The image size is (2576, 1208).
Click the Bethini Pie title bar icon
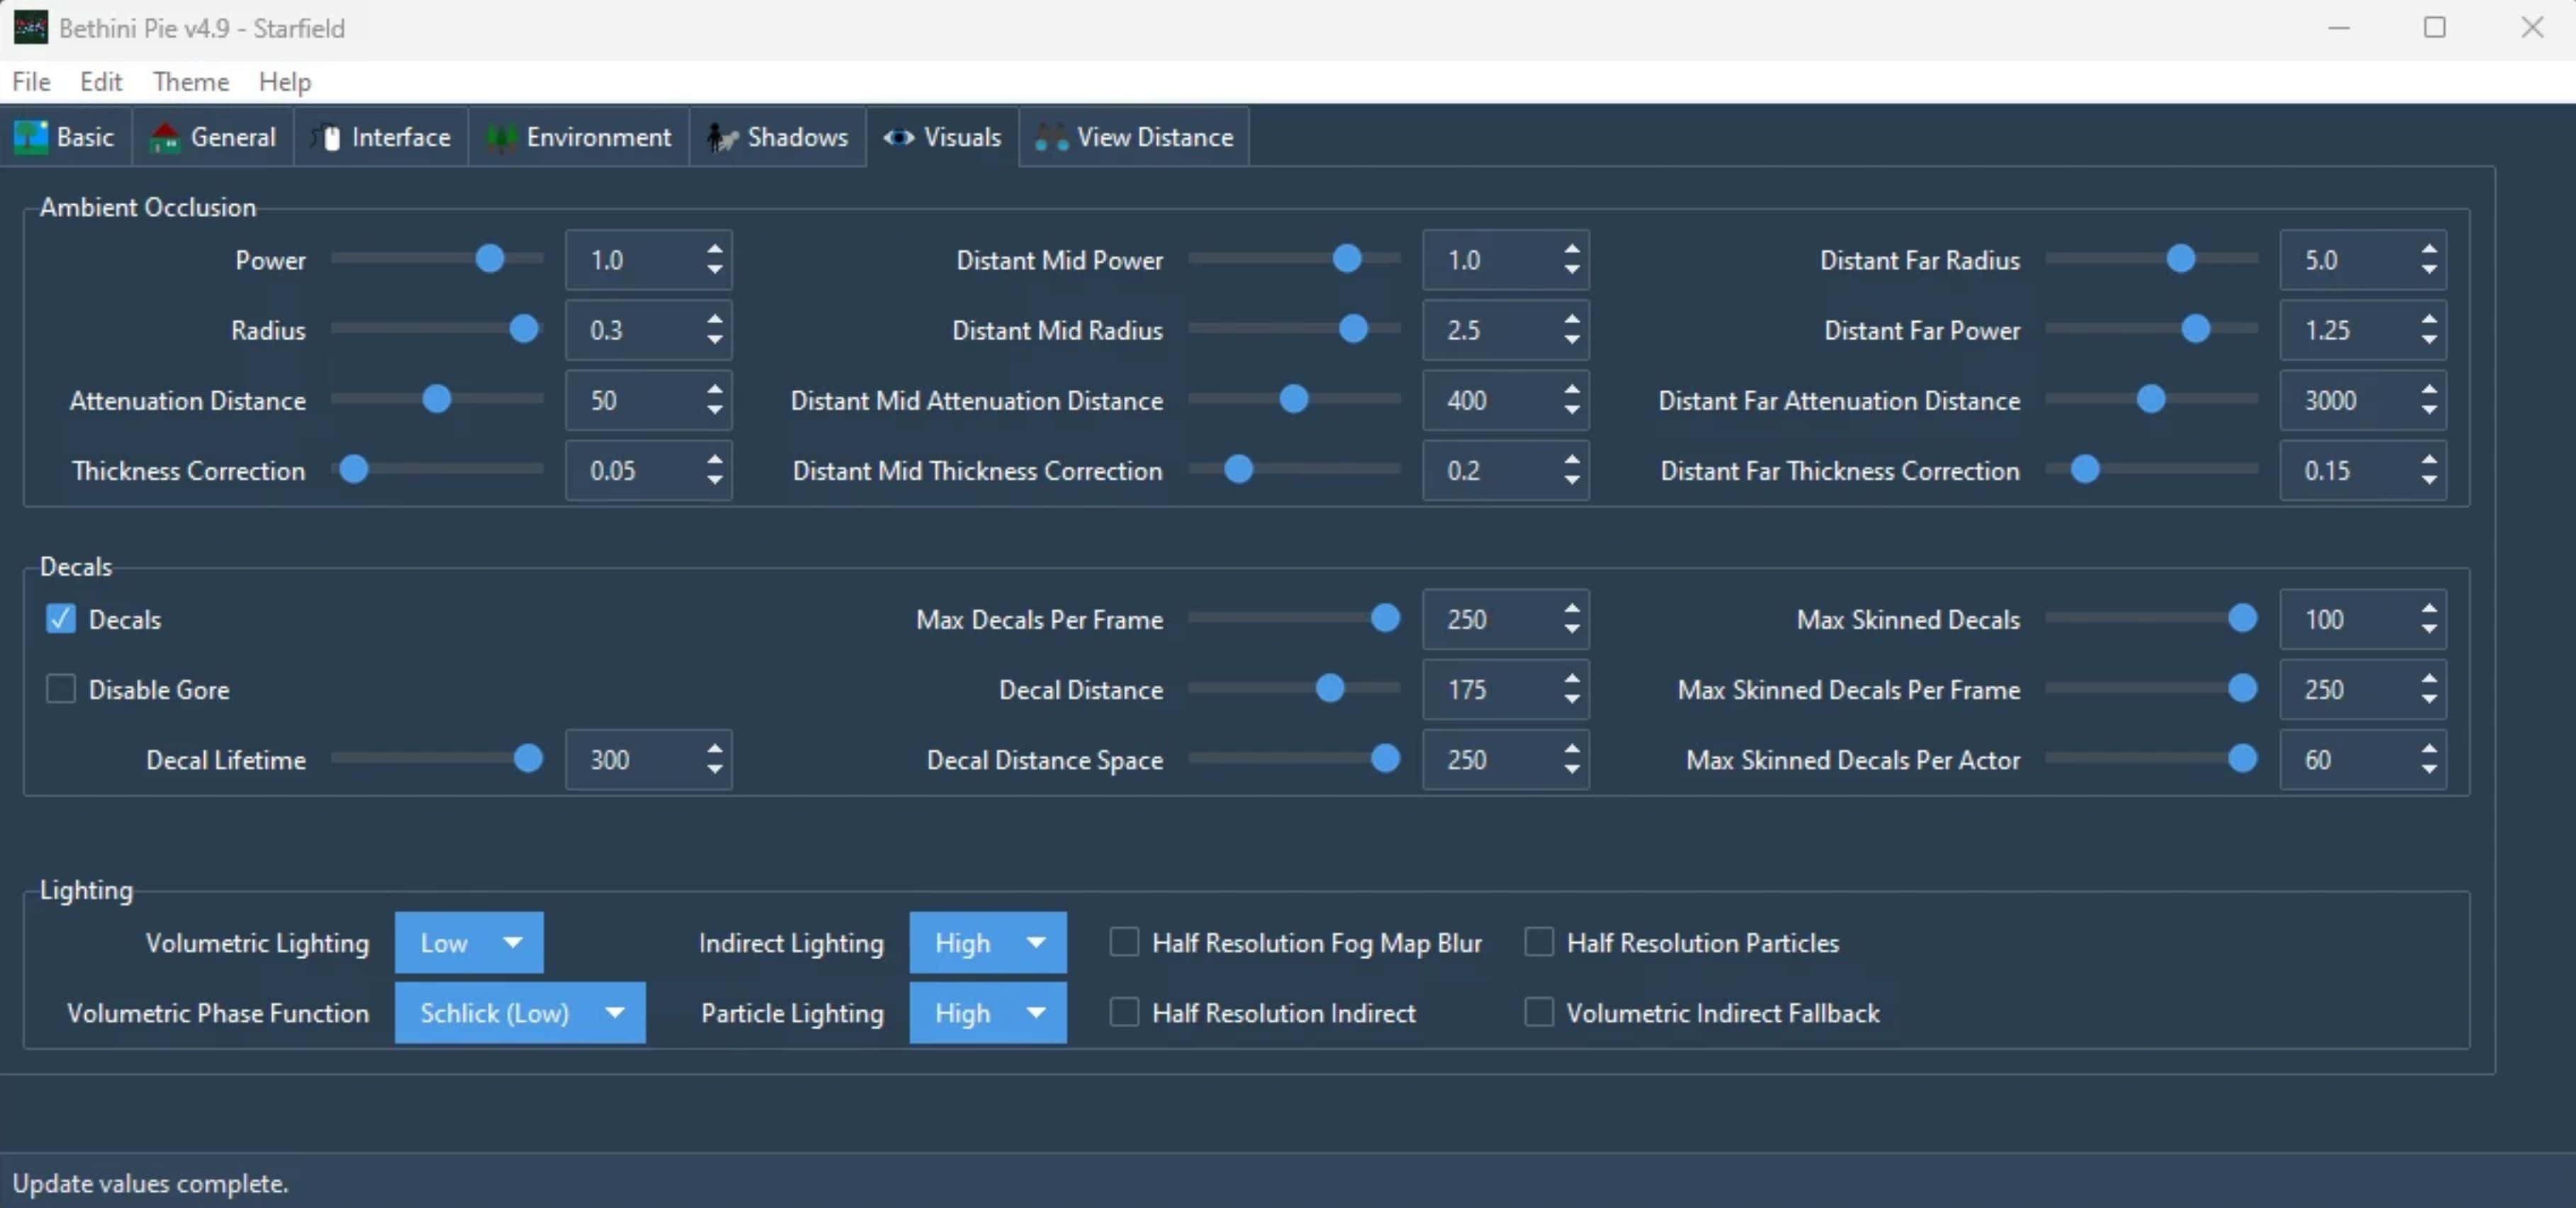(x=30, y=27)
